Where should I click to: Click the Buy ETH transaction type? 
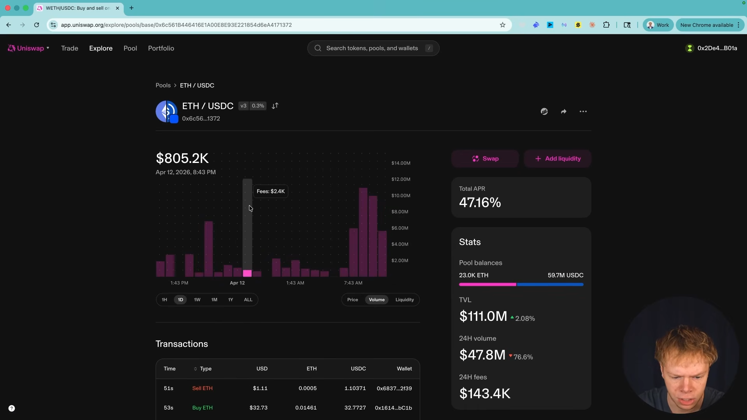[x=202, y=408]
